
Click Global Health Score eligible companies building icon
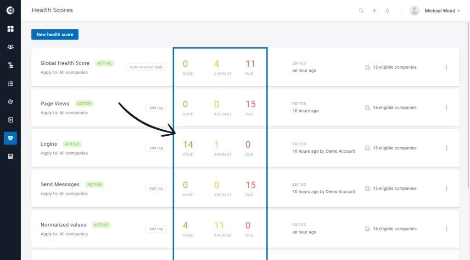pyautogui.click(x=368, y=67)
